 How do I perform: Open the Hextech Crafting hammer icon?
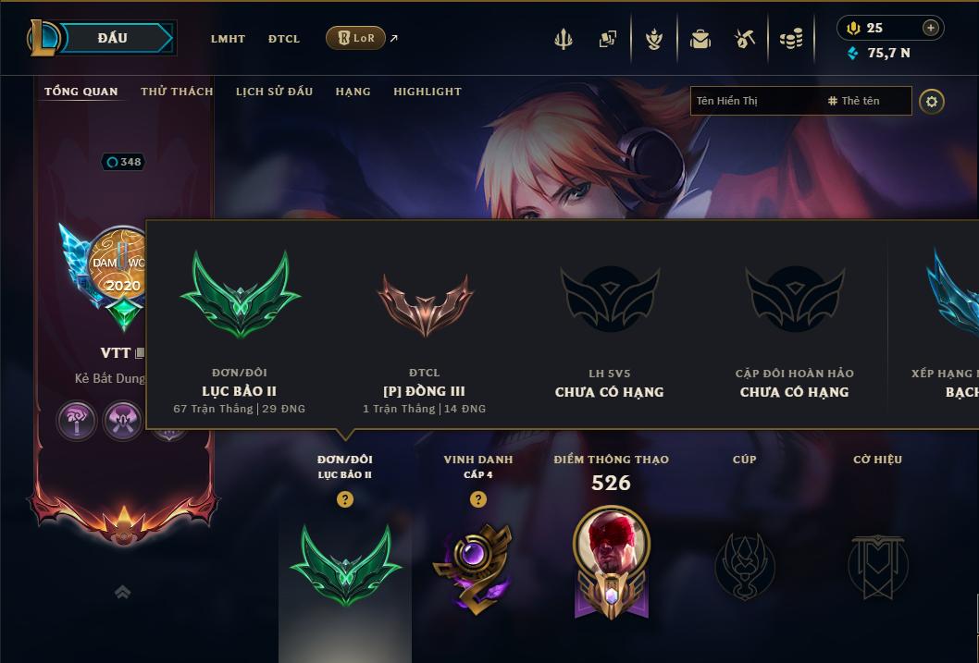pos(745,39)
